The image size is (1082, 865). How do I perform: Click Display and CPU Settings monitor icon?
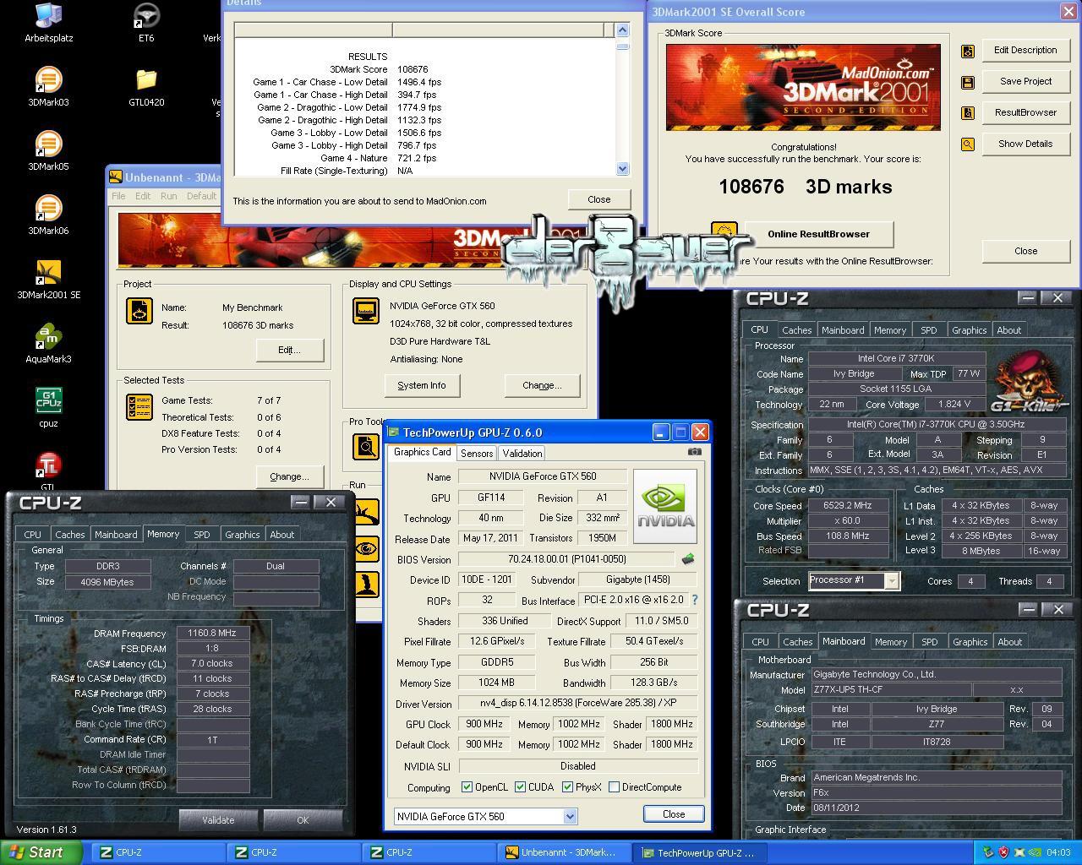click(366, 311)
